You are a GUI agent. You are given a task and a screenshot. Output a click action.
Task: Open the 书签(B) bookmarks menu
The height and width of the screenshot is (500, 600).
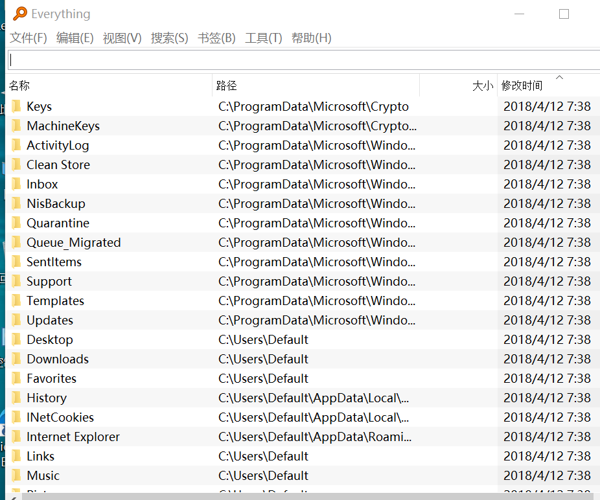[x=216, y=38]
